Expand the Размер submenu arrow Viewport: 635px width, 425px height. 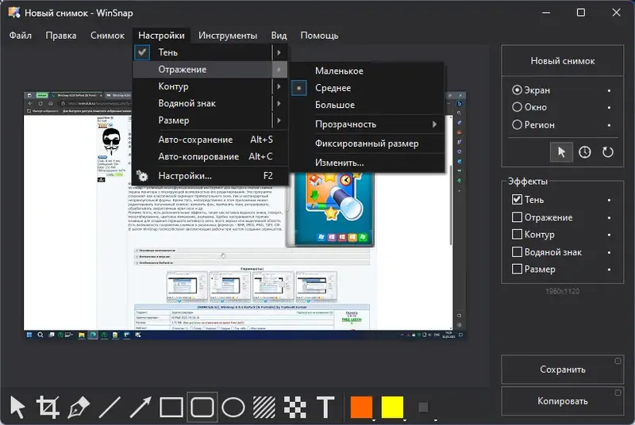coord(279,120)
